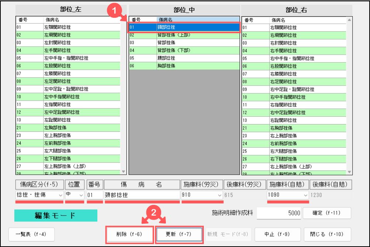The height and width of the screenshot is (247, 370).
Task: Click the scroll up arrow in 部位_右 list
Action: 349,20
